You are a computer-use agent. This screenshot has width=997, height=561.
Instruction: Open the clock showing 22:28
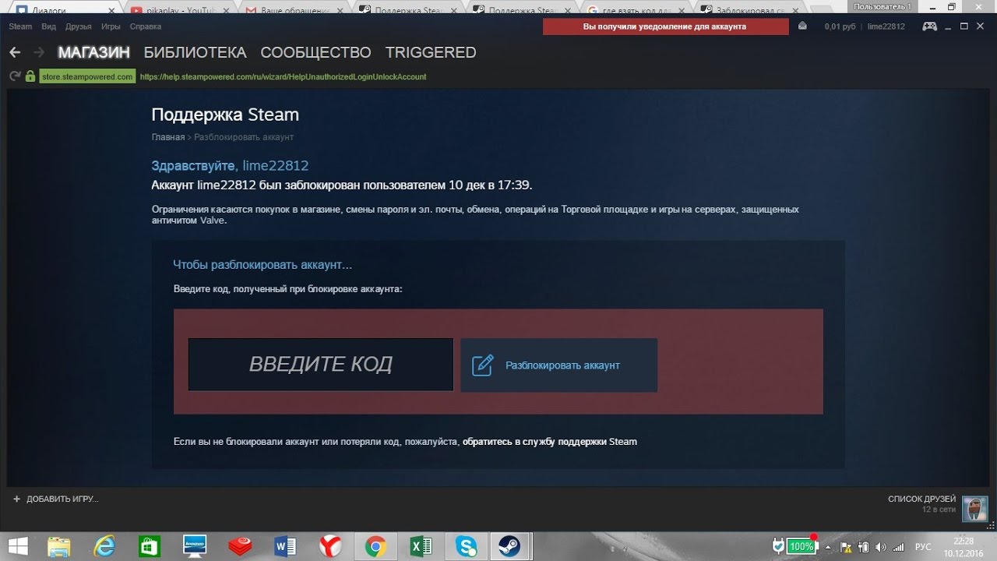coord(964,546)
